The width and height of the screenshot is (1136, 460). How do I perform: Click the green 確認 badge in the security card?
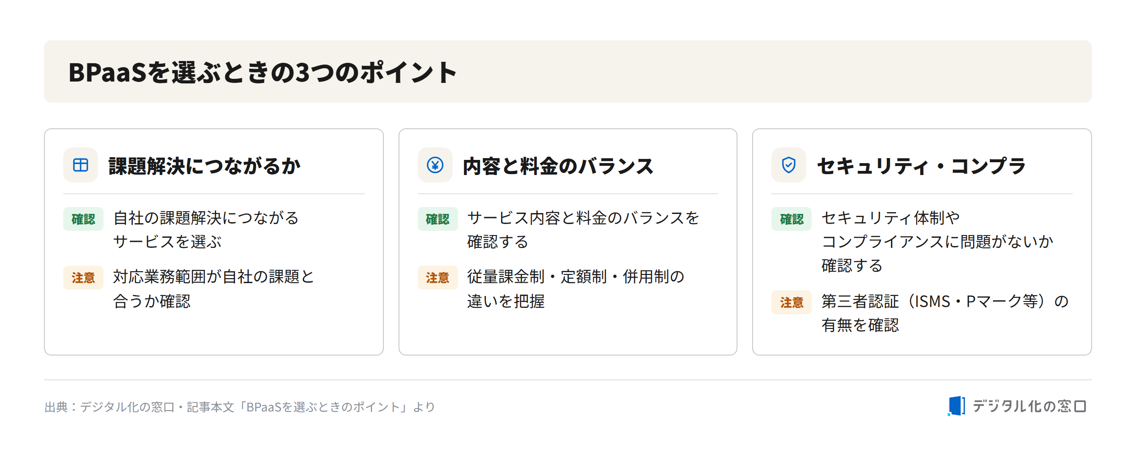(792, 219)
